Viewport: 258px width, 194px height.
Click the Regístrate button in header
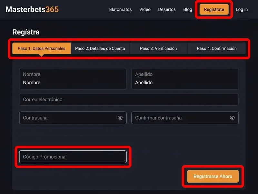tap(214, 9)
